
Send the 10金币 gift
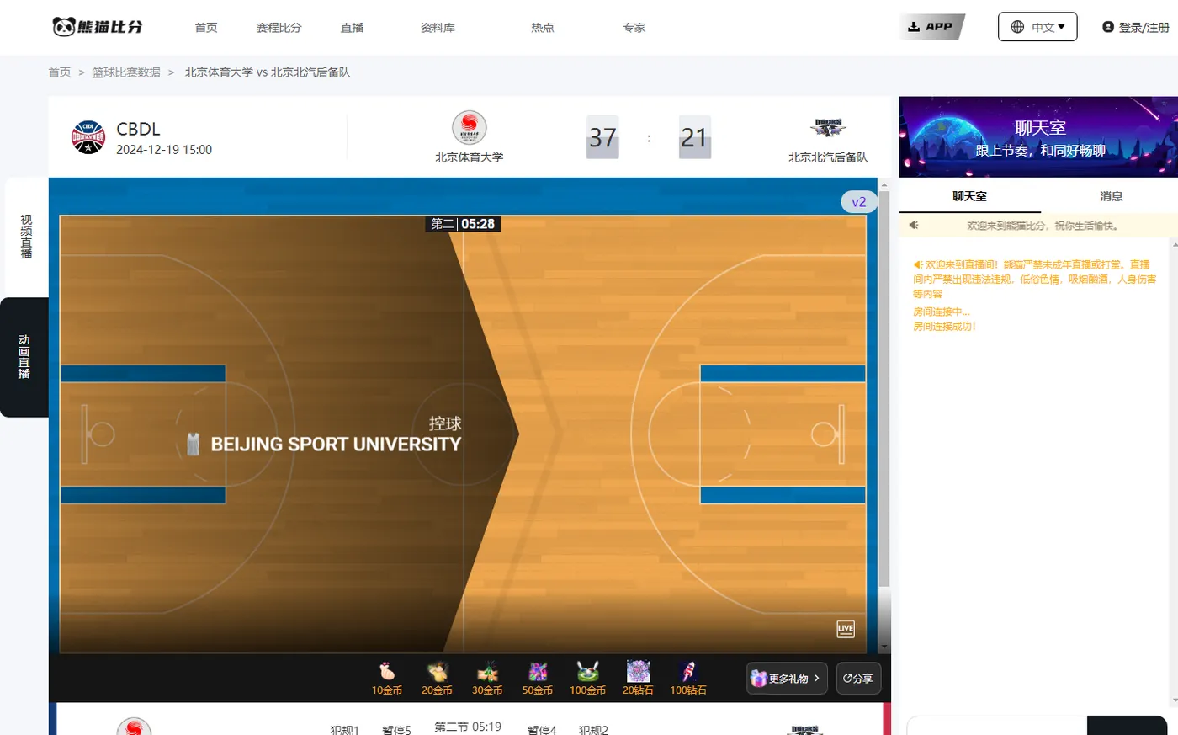tap(387, 678)
